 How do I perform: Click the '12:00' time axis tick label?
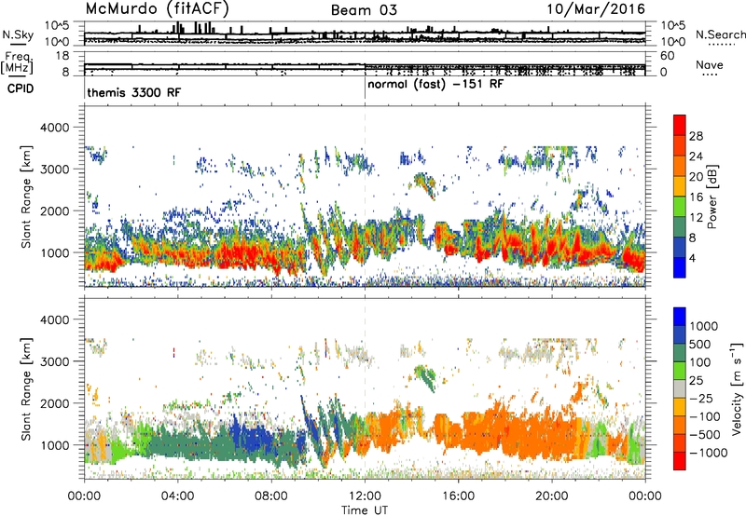click(x=365, y=496)
